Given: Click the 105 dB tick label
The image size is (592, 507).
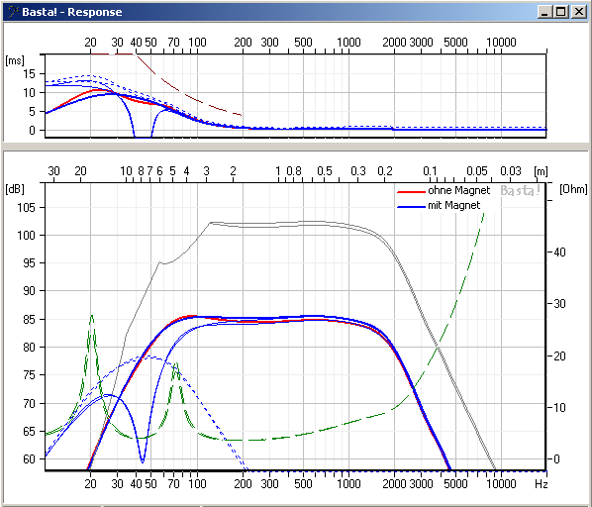Looking at the screenshot, I should point(26,207).
